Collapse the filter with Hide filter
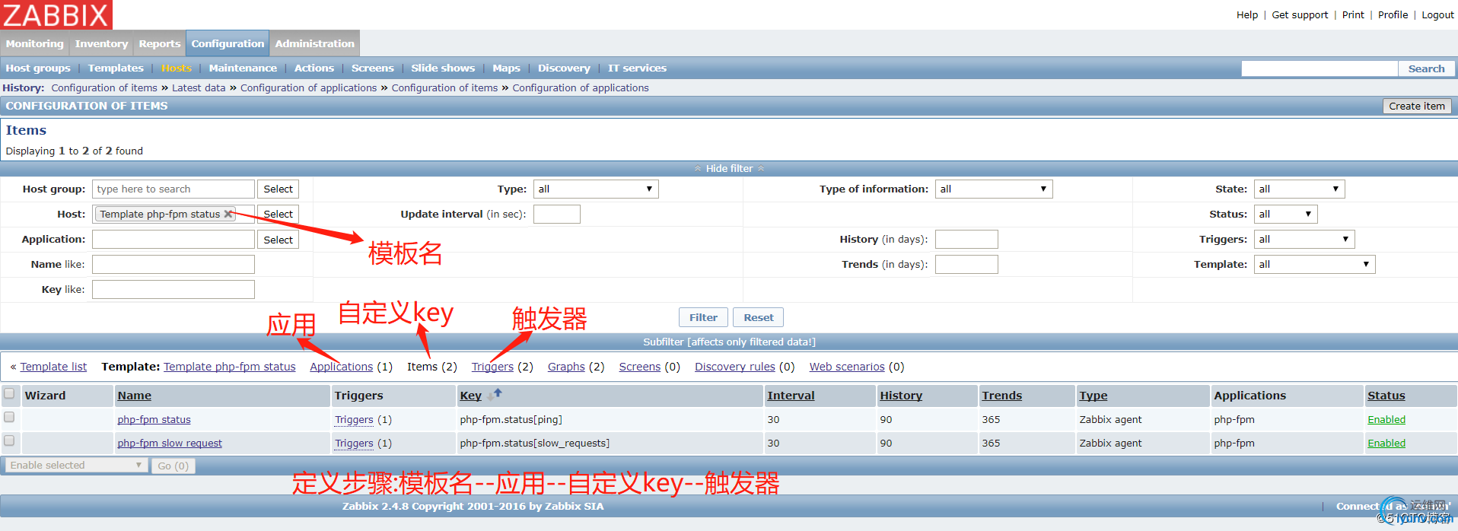Screen dimensions: 1458x531 [729, 168]
